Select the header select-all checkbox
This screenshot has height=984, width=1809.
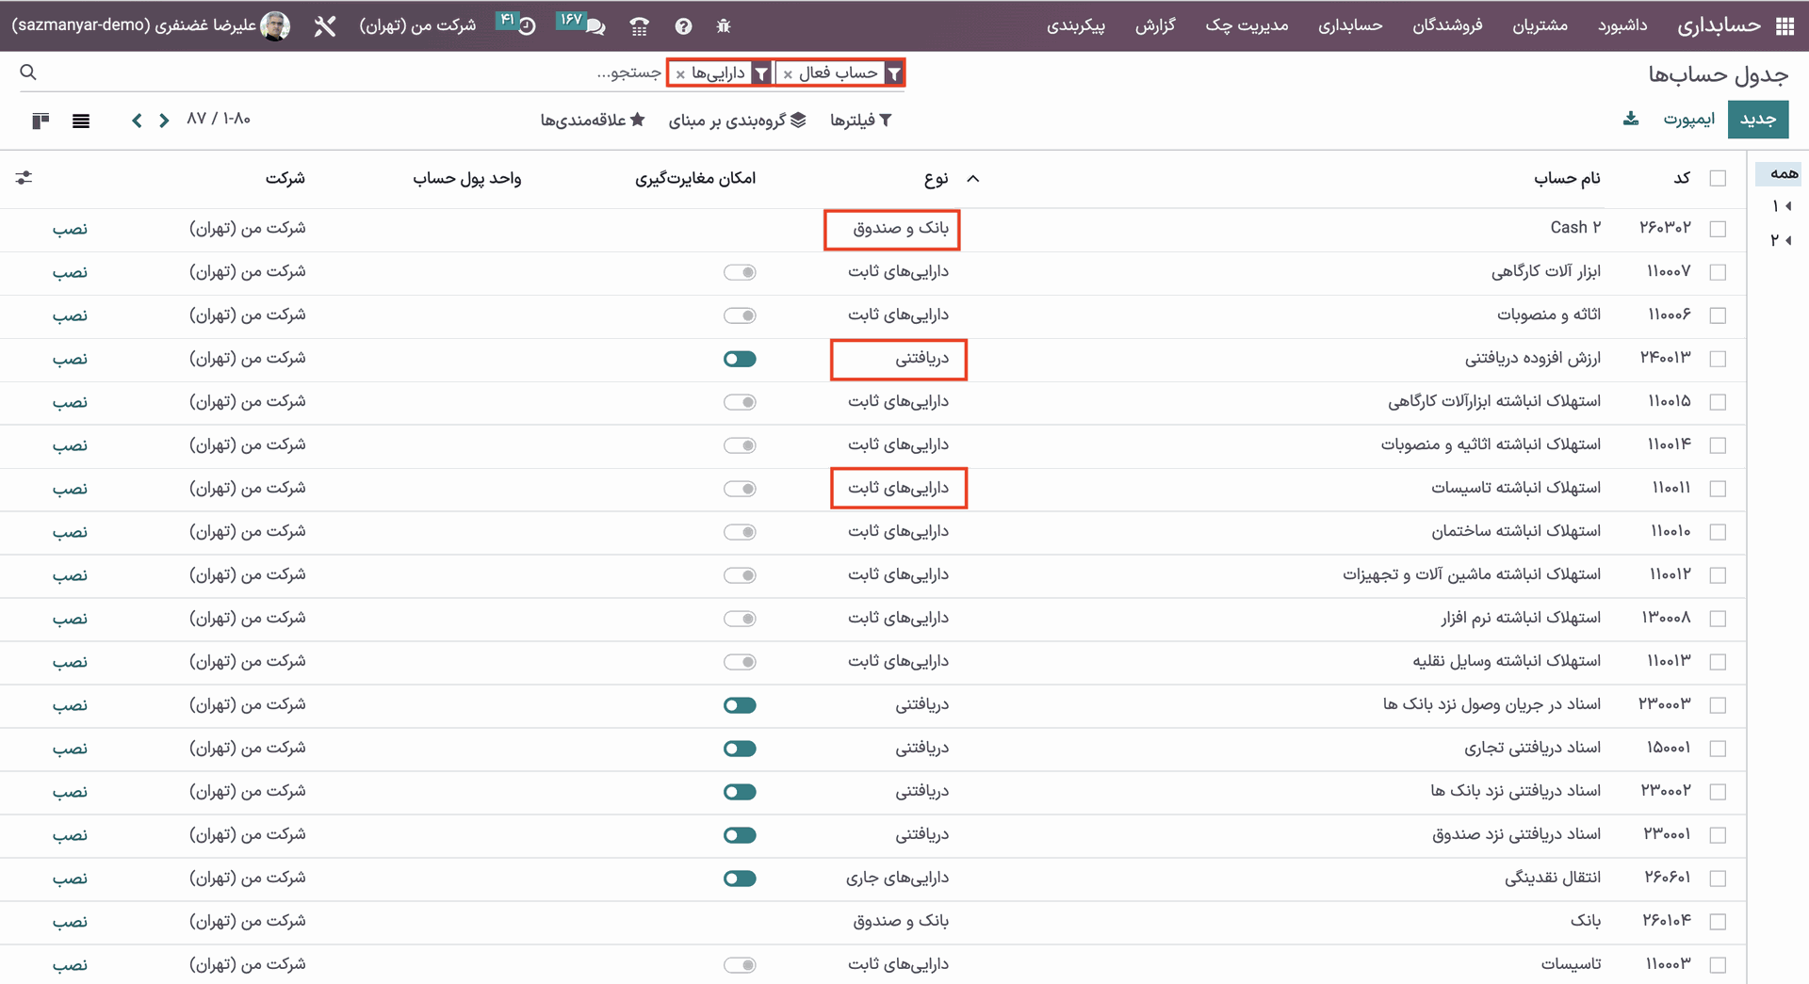[1718, 178]
